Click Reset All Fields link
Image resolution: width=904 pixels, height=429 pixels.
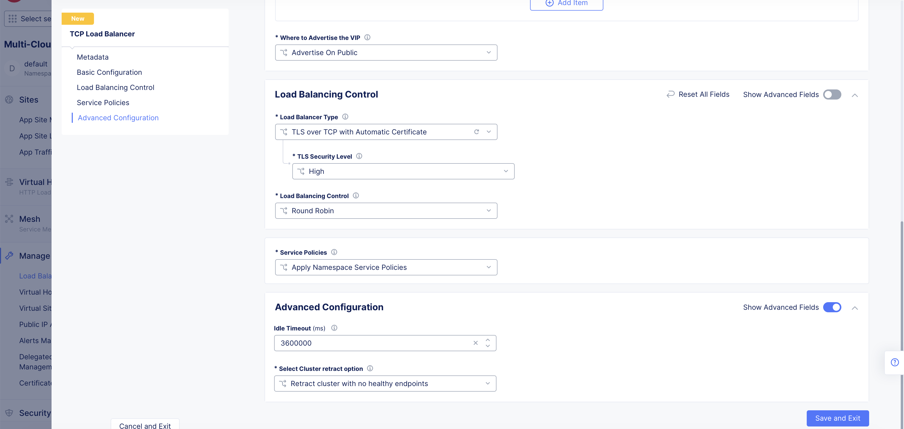[698, 94]
